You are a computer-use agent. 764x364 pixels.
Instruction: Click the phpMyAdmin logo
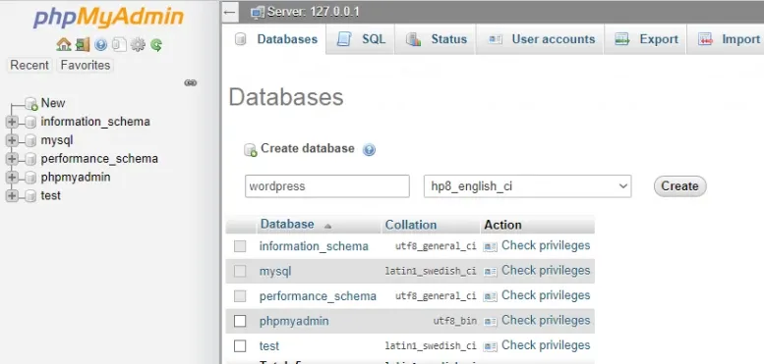click(x=108, y=18)
